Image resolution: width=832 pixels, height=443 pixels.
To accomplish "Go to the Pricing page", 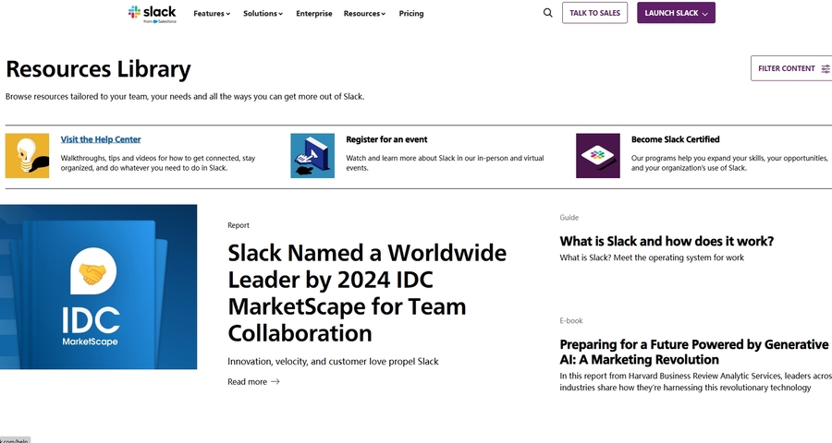I will pyautogui.click(x=411, y=13).
